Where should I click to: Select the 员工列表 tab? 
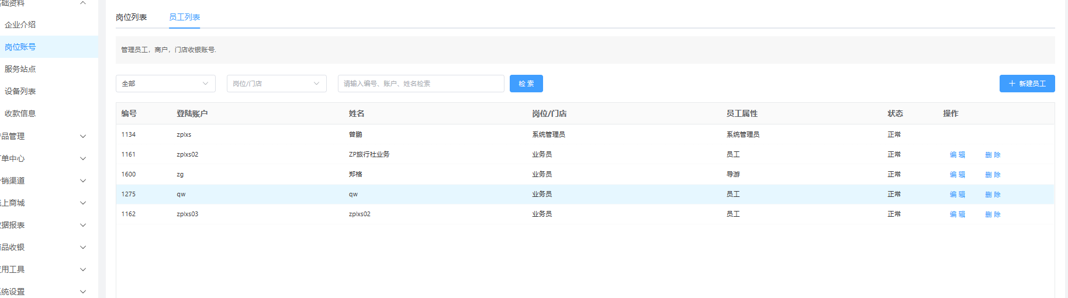pyautogui.click(x=184, y=18)
